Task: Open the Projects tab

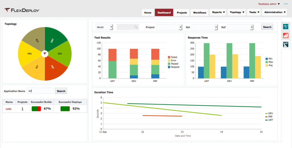Action: pyautogui.click(x=182, y=13)
